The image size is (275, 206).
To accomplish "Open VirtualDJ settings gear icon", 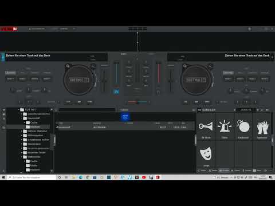I will pos(250,29).
